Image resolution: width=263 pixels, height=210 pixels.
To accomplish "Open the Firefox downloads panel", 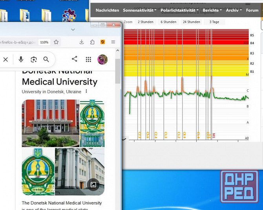I will pos(82,42).
